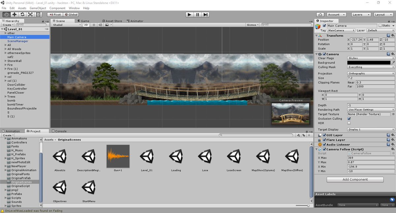Toggle the Pivot button
Image resolution: width=396 pixels, height=213 pixels.
click(55, 15)
